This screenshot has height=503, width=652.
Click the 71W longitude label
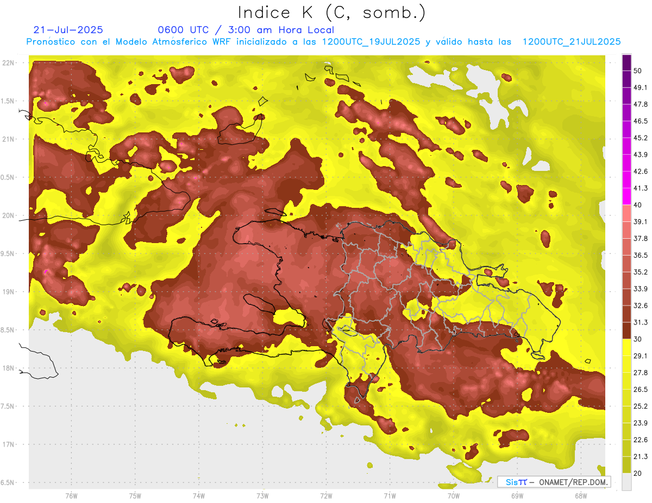pyautogui.click(x=390, y=495)
